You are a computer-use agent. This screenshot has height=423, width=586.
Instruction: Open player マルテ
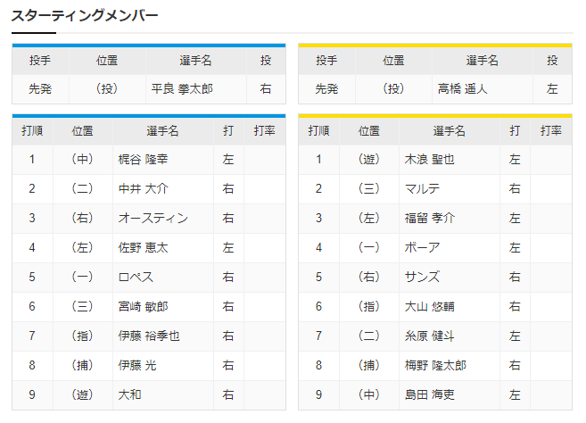422,188
